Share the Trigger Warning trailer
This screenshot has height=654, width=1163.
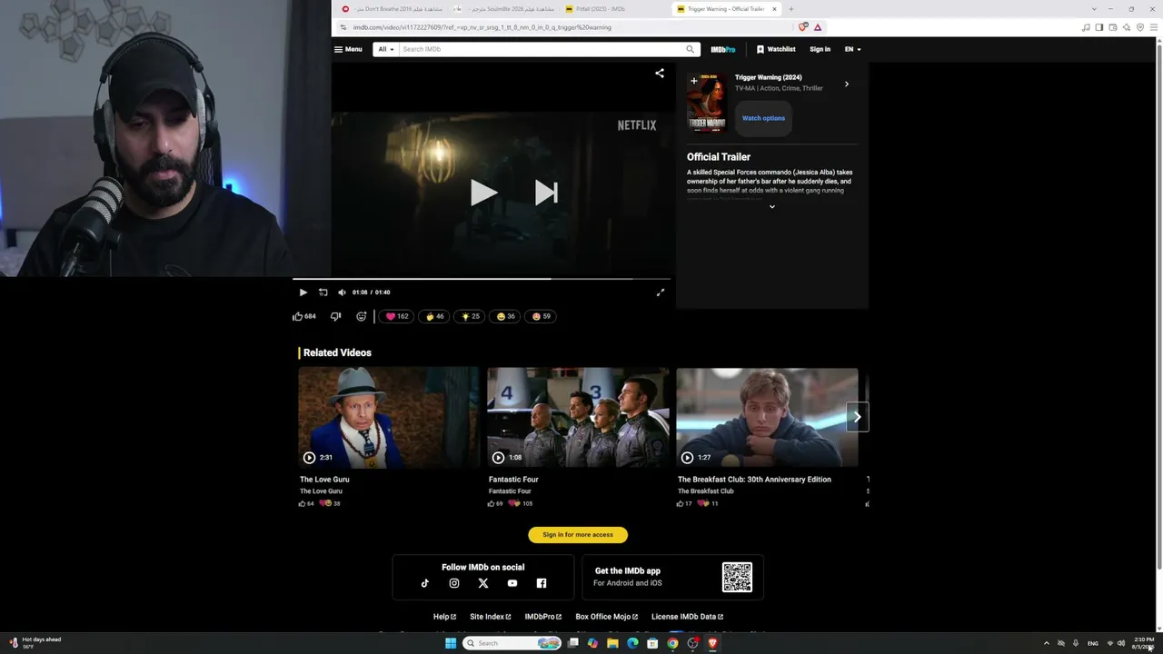point(660,74)
